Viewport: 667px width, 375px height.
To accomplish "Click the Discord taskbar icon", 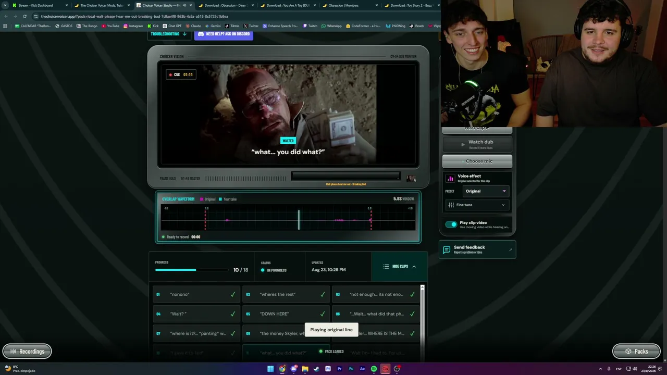I will click(x=293, y=369).
